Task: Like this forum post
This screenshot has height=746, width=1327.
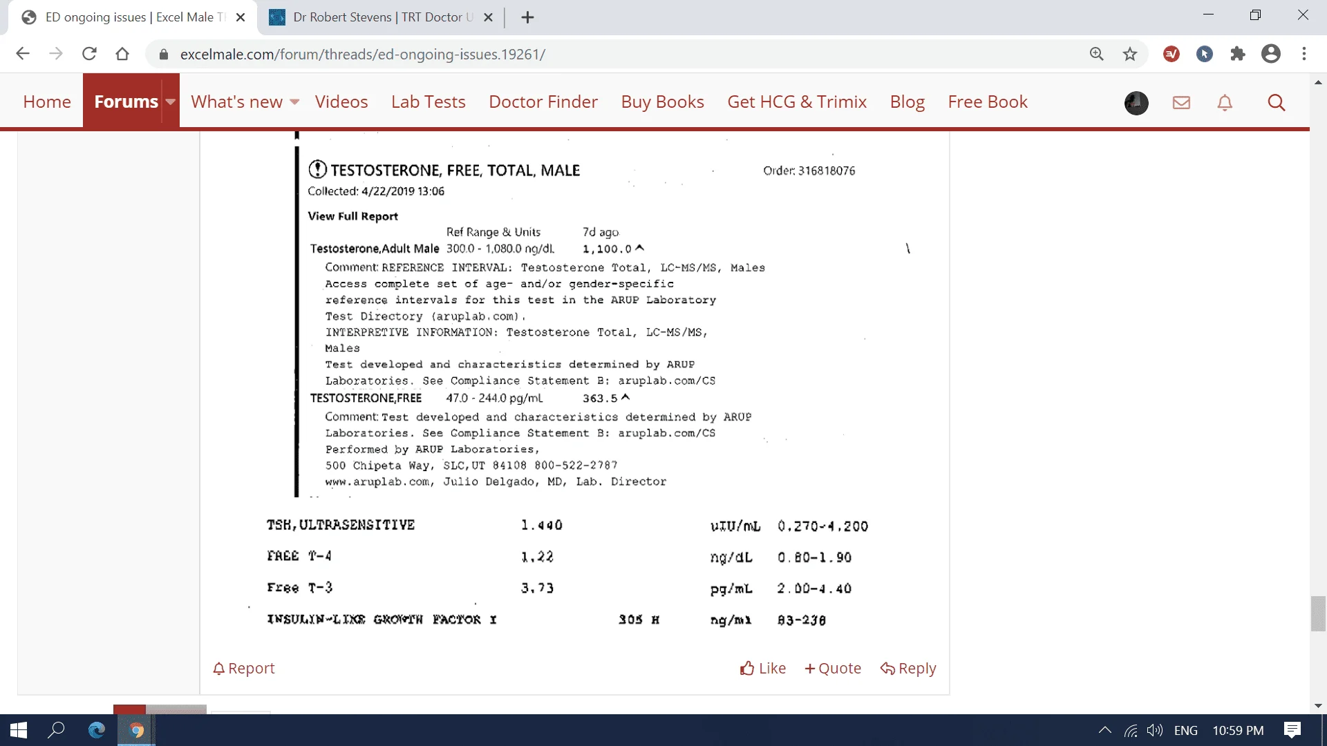Action: pyautogui.click(x=763, y=668)
